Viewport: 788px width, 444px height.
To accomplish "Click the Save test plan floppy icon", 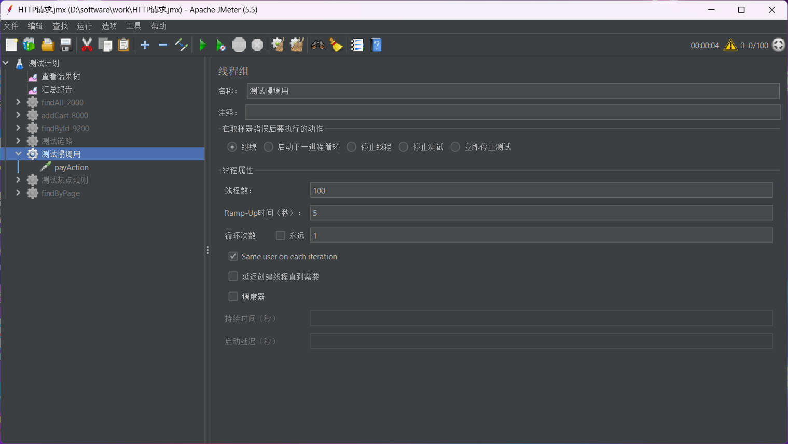I will (x=66, y=46).
